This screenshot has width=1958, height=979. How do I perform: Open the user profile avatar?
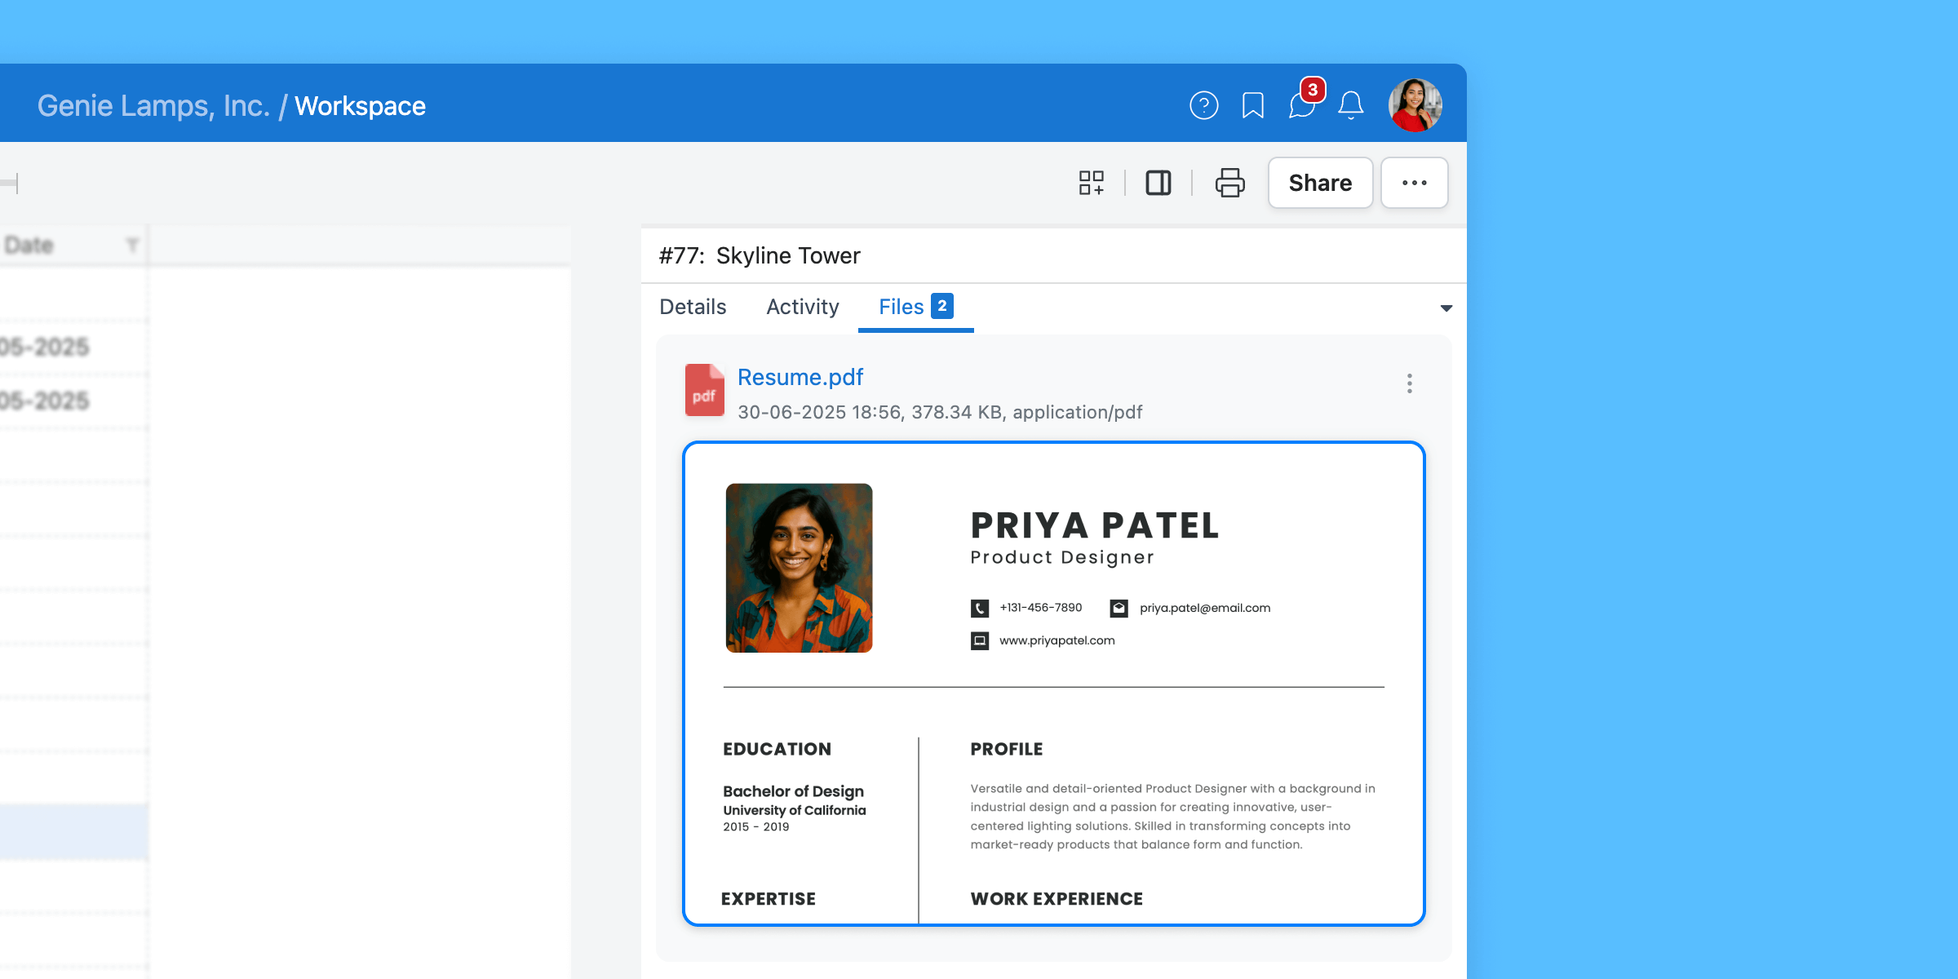click(1415, 105)
